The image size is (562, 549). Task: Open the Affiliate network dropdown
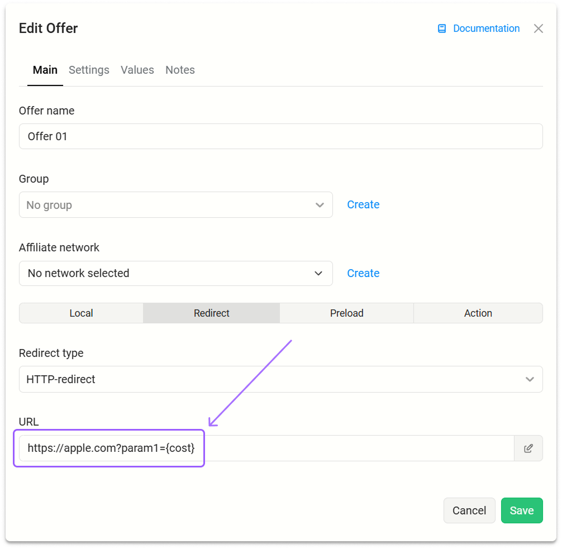tap(175, 274)
